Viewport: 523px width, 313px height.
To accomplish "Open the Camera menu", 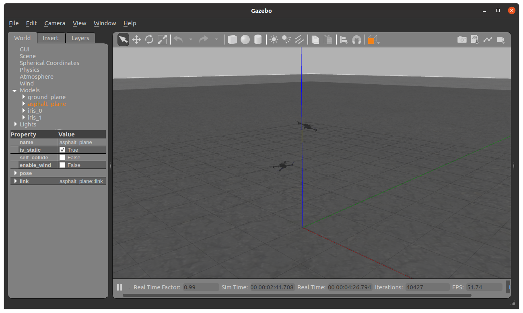I will coord(55,23).
